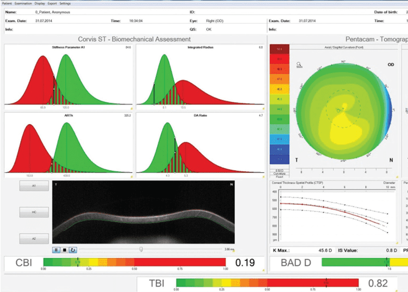Open the Settings menu
408x292 pixels.
[x=65, y=3]
